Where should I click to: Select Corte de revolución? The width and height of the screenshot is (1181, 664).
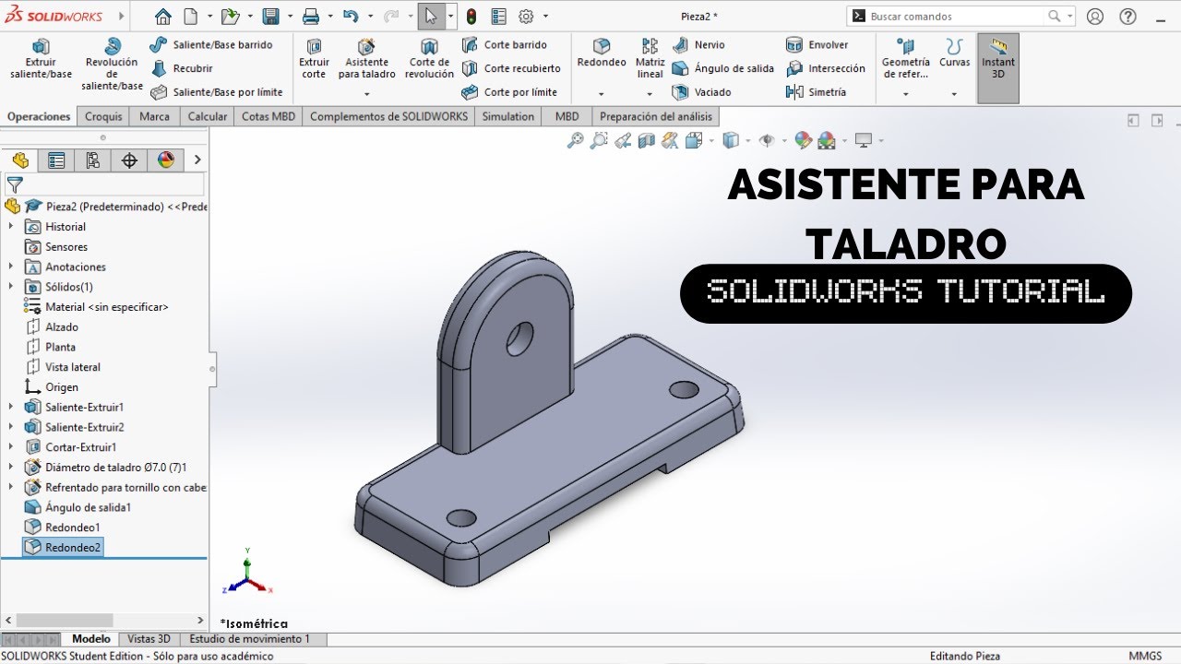429,59
